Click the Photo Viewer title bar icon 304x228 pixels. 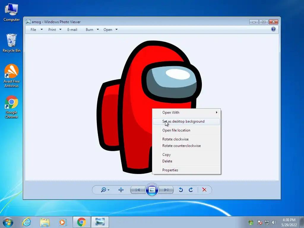[x=28, y=22]
